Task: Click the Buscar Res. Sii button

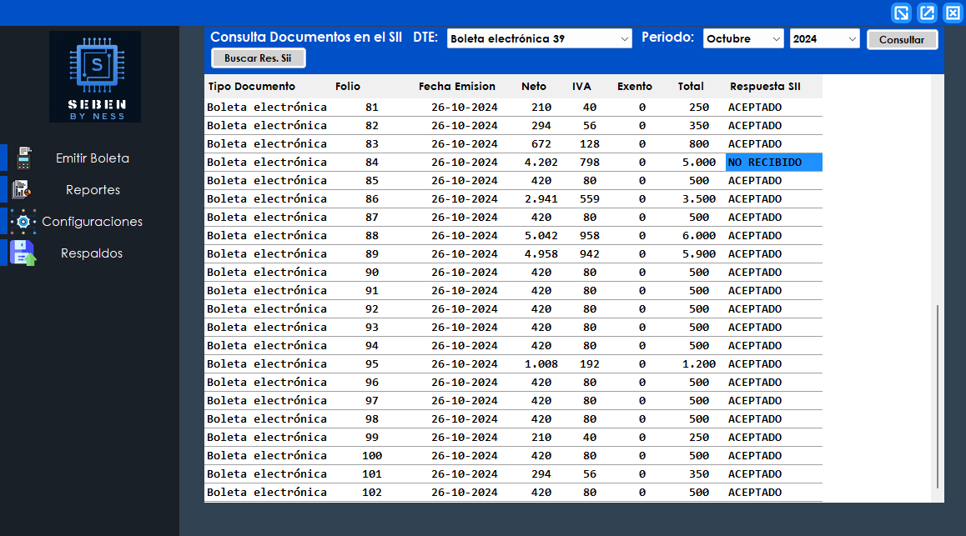Action: point(259,58)
